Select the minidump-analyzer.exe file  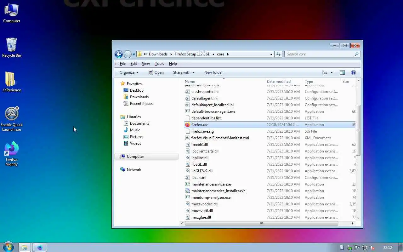pos(211,198)
